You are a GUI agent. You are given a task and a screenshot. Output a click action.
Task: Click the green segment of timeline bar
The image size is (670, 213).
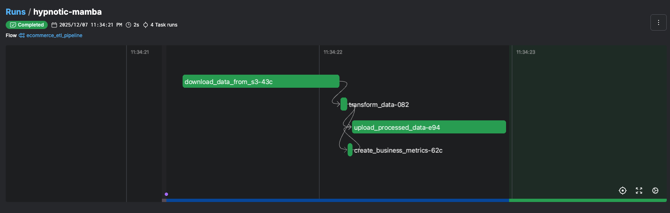pos(587,200)
